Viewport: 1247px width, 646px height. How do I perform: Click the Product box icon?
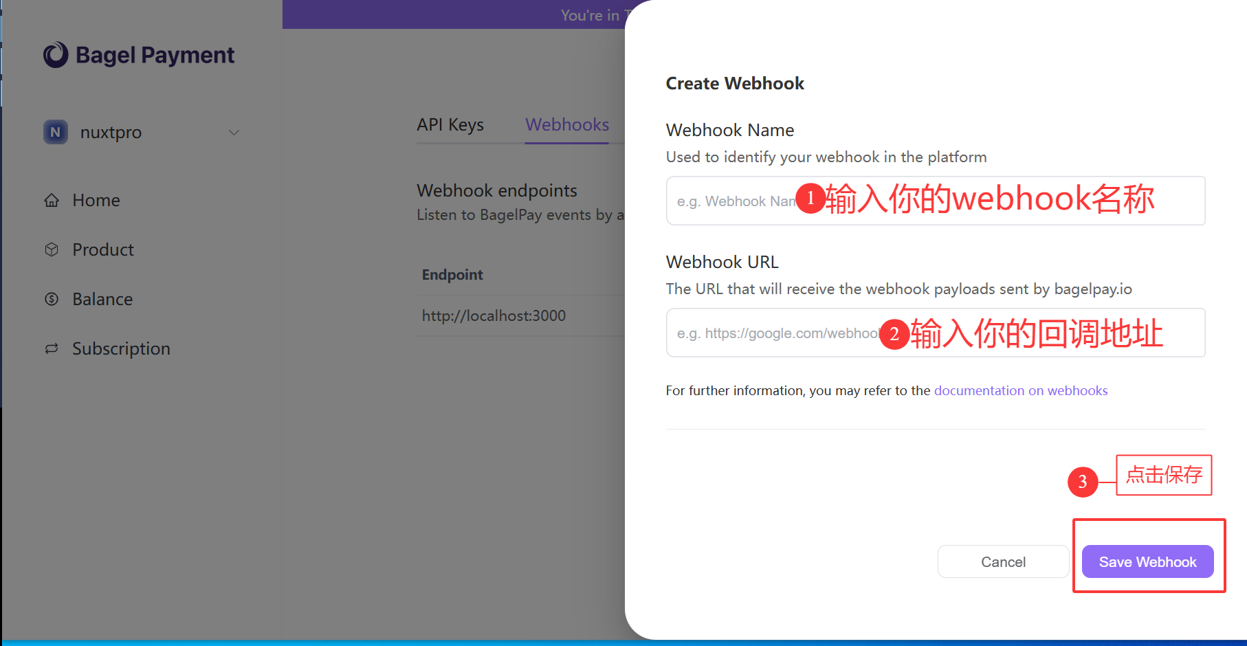tap(52, 249)
